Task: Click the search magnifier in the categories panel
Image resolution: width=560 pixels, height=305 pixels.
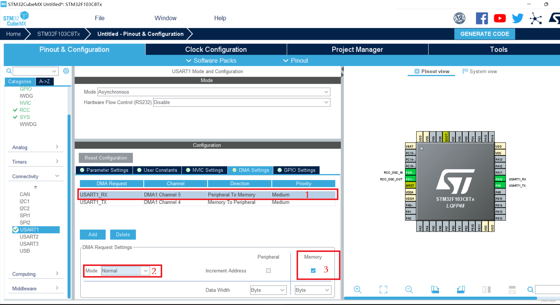Action: [x=9, y=71]
